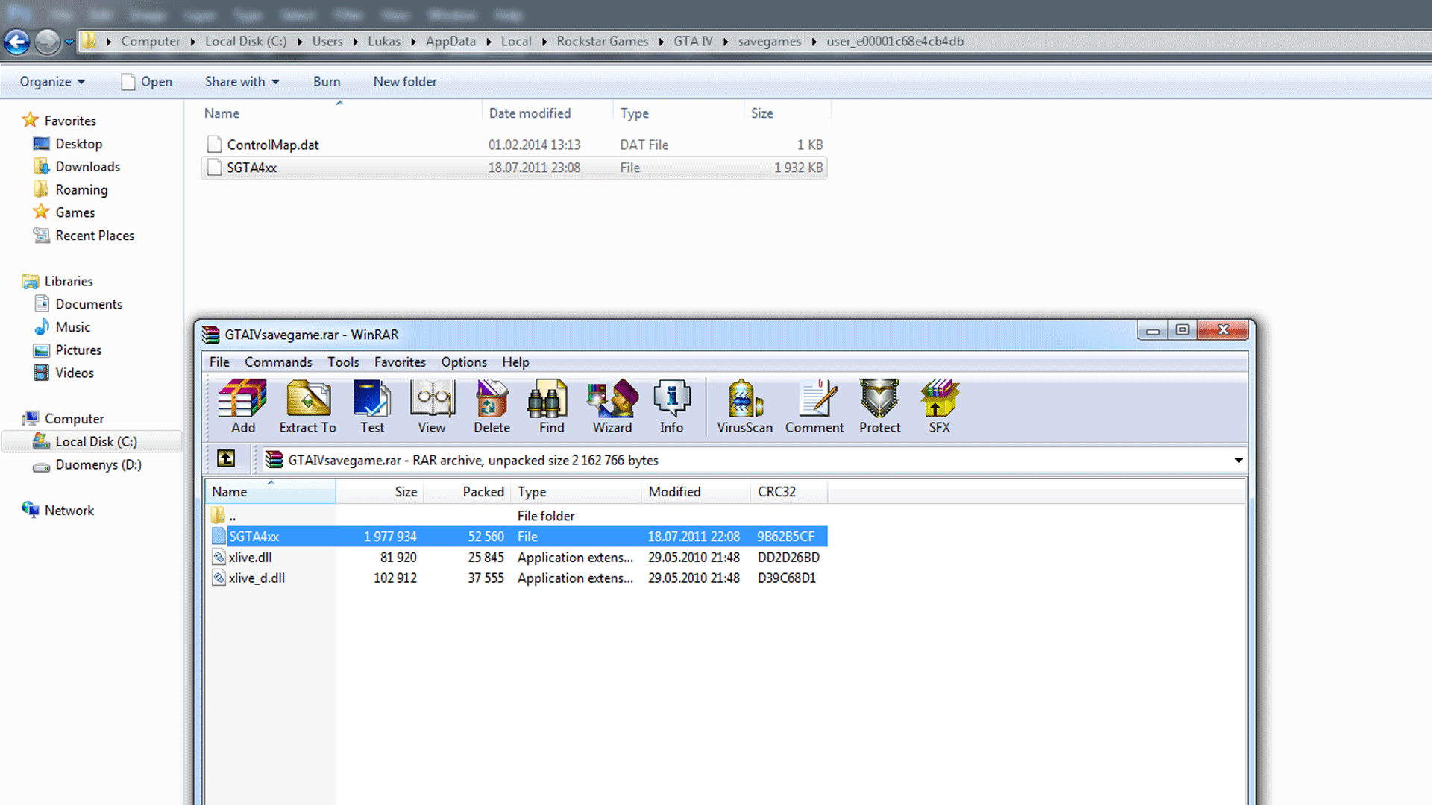Click the New folder button
The image size is (1432, 805).
click(x=405, y=82)
